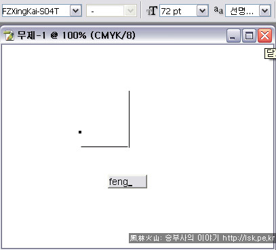The image size is (276, 250).
Task: Click the feng IME composition box
Action: tap(127, 182)
